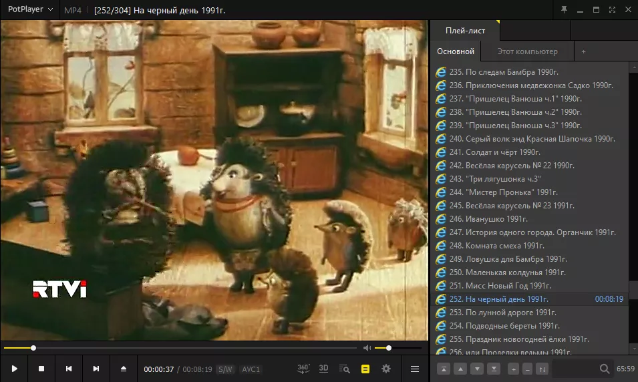Select 254. Подводные береты 1991г.
Viewport: 638px width, 382px height.
tap(530, 326)
